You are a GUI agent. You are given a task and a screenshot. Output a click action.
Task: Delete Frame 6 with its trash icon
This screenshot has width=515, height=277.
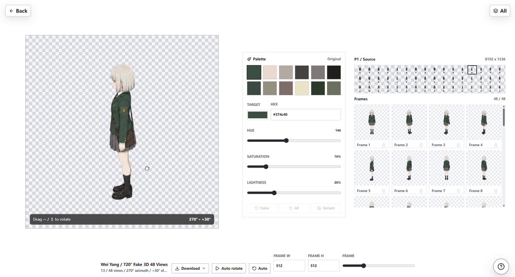coord(421,191)
